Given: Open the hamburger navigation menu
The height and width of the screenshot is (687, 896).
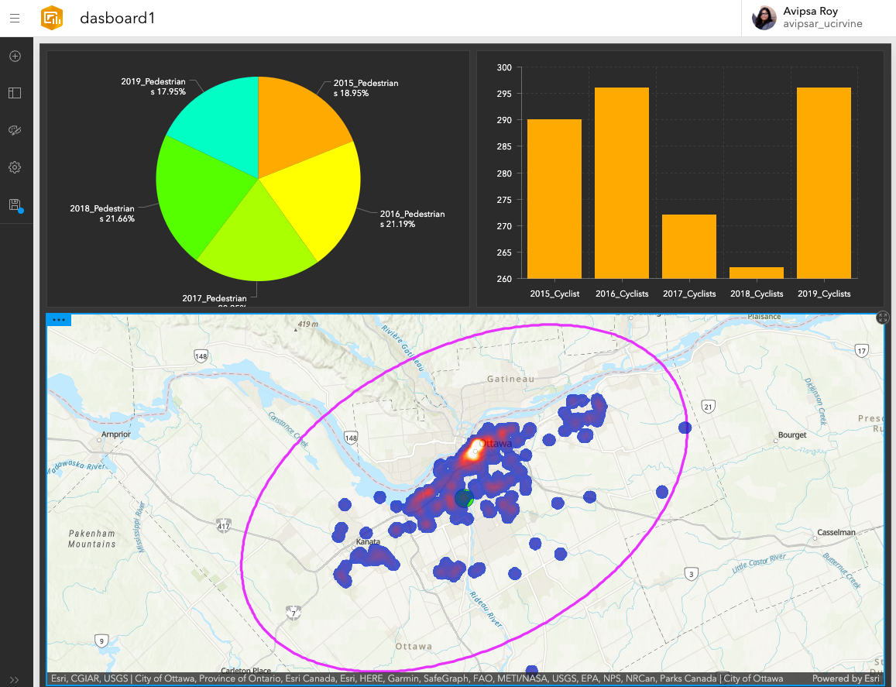Looking at the screenshot, I should pyautogui.click(x=15, y=18).
